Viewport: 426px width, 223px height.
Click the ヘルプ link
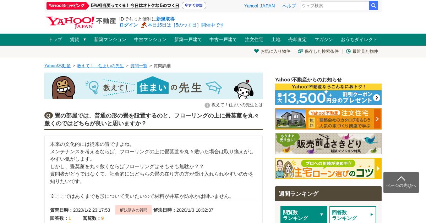click(289, 6)
